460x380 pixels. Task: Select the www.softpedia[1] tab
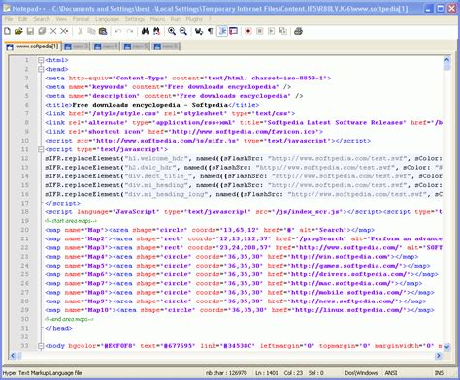(x=33, y=47)
